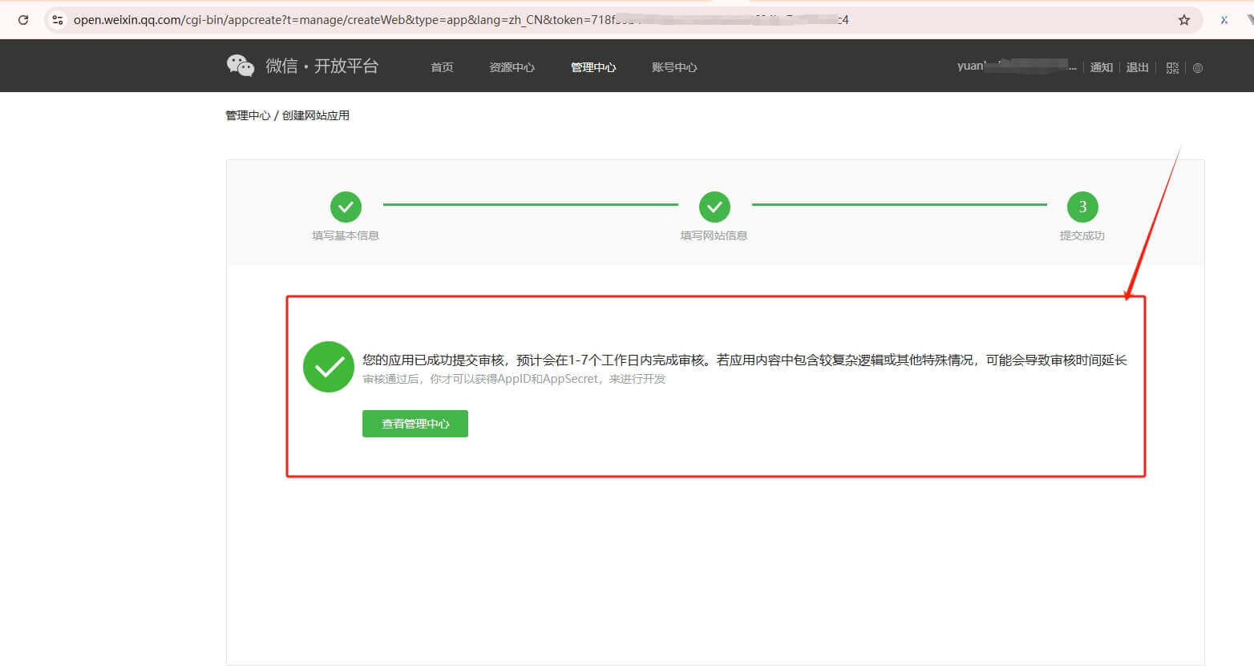
Task: Click 管理中心 in the breadcrumb
Action: tap(248, 115)
